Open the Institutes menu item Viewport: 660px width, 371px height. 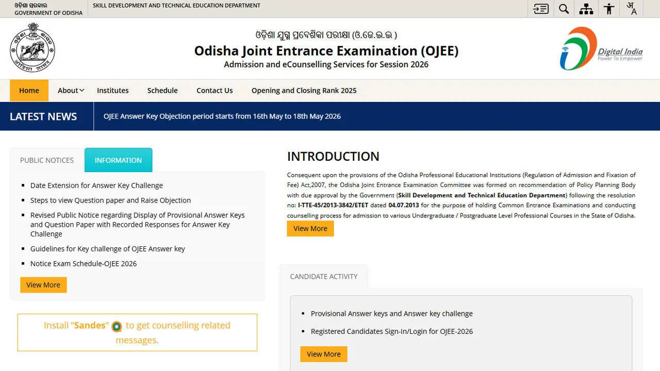click(x=113, y=90)
